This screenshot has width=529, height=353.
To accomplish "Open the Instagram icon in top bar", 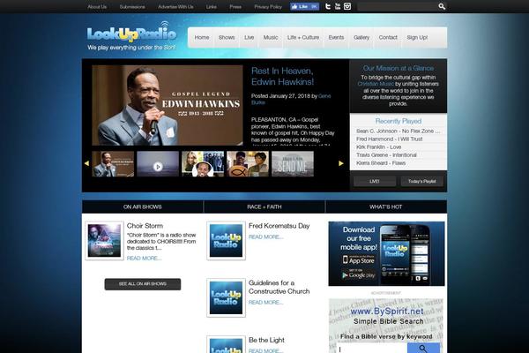I will pos(347,6).
